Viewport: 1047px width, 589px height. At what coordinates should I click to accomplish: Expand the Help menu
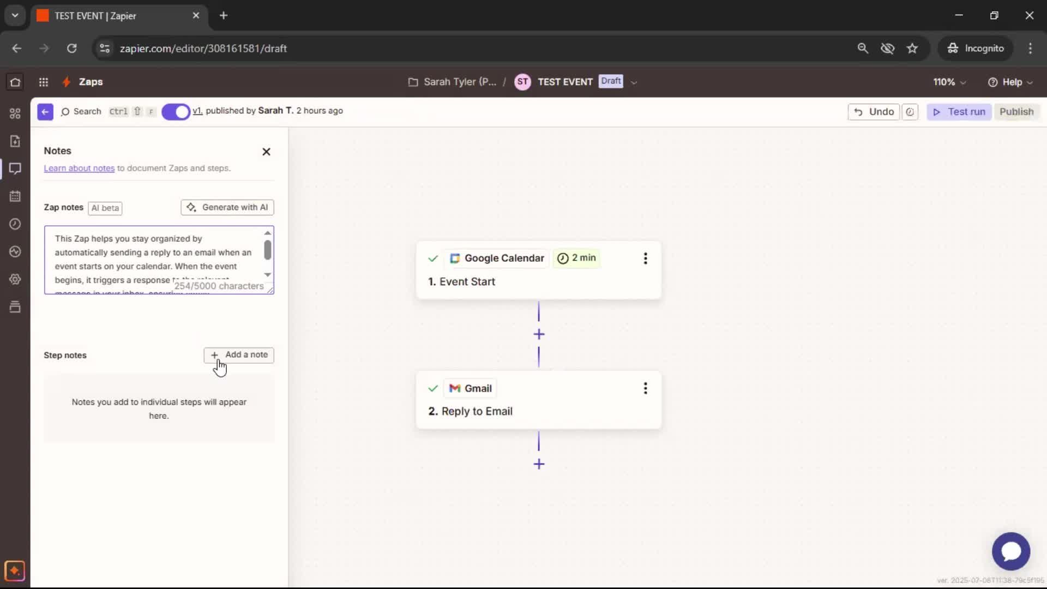point(1010,82)
